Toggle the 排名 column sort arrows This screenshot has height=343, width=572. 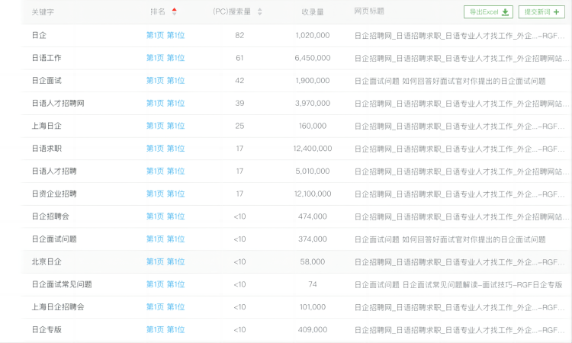click(174, 12)
